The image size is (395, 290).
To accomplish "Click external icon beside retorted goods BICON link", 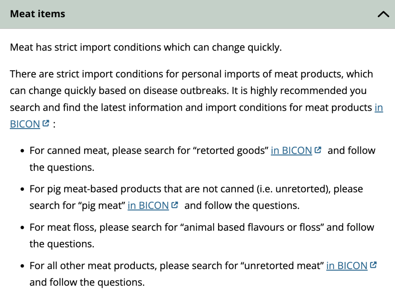I will coord(318,150).
